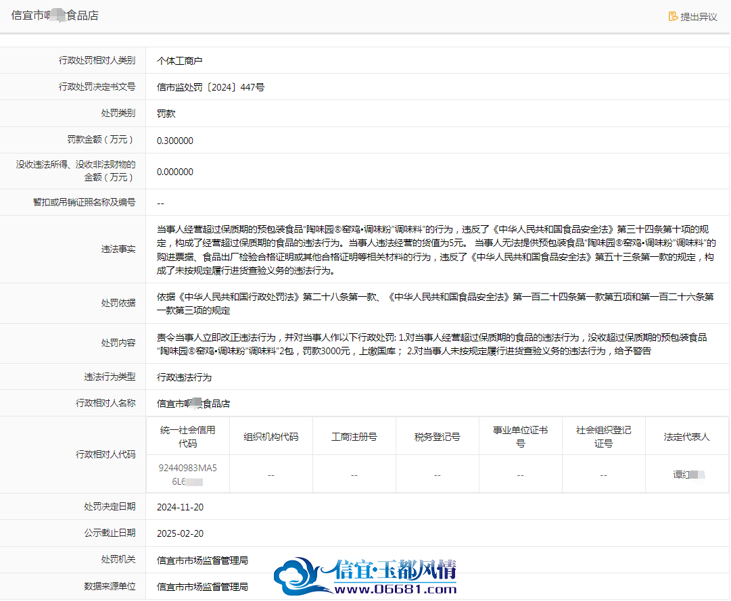Click the 处罚依据 legal basis paragraph
Viewport: 731px width, 601px height.
(x=435, y=304)
